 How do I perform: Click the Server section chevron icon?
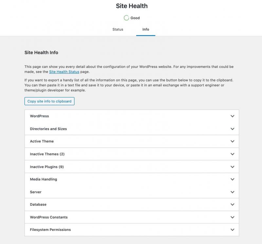tap(233, 192)
